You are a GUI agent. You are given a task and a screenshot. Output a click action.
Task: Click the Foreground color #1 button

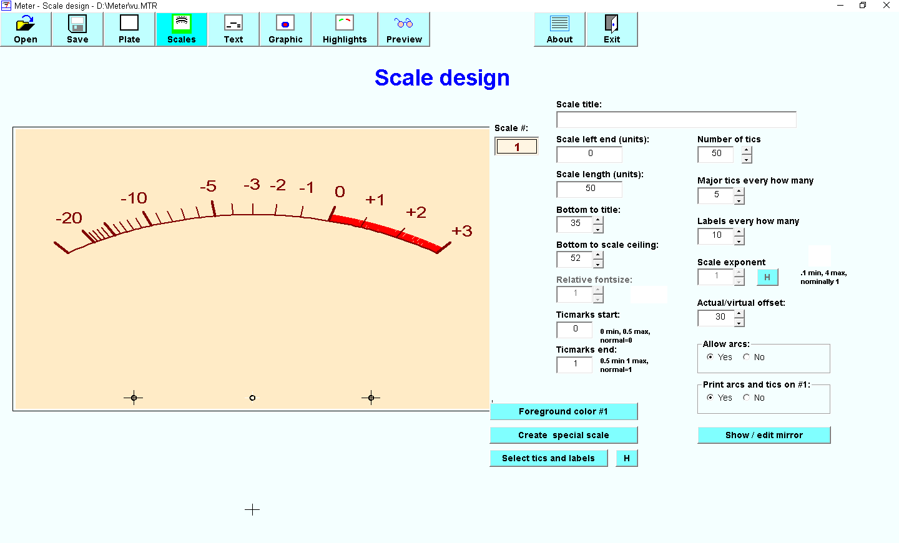[563, 411]
